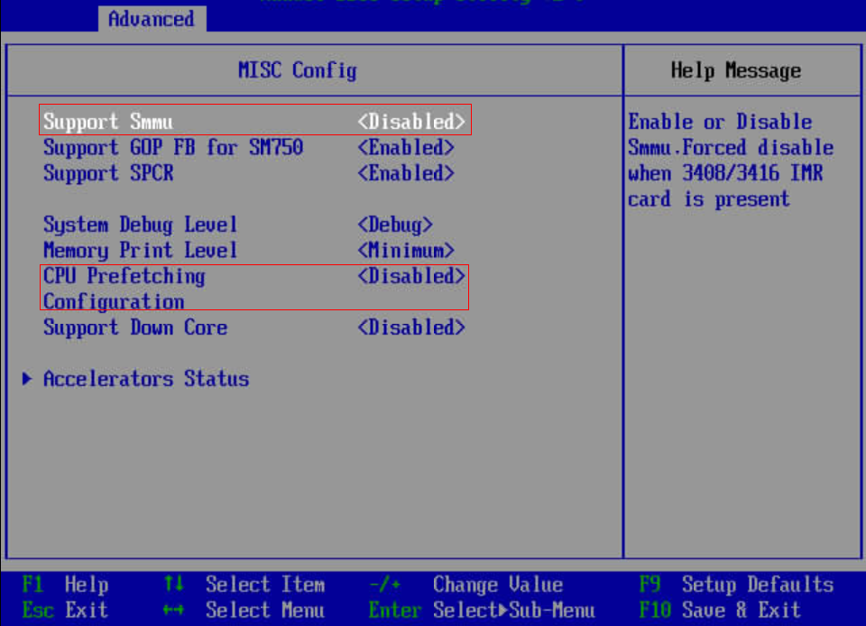Toggle the Support Smmu Disabled value
Screen dimensions: 866x626
point(411,122)
